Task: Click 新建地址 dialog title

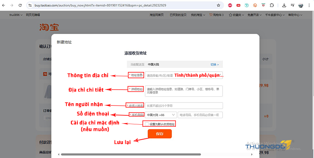Action: (x=64, y=42)
